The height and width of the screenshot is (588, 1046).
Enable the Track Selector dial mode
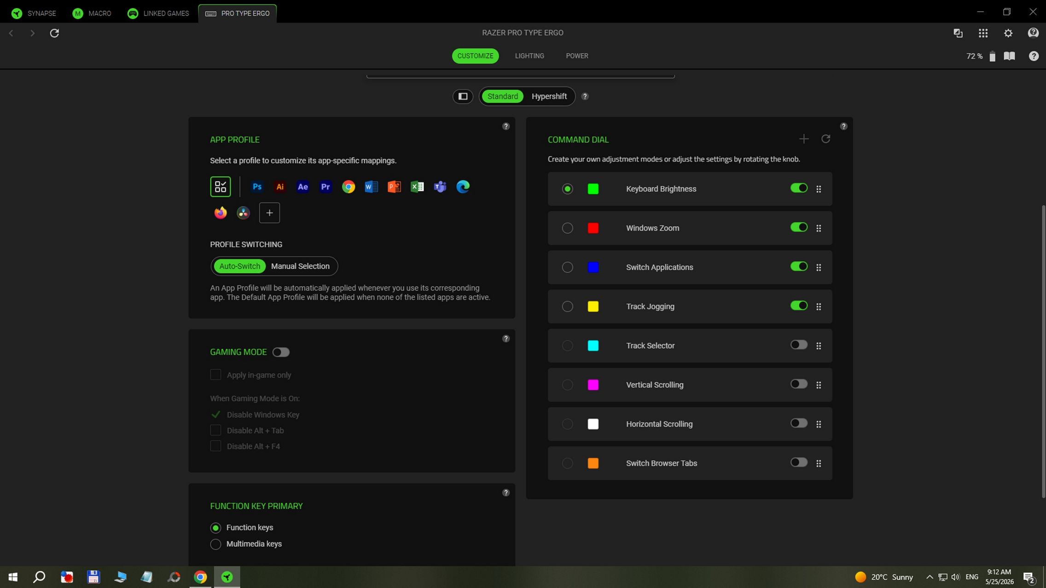(x=799, y=345)
